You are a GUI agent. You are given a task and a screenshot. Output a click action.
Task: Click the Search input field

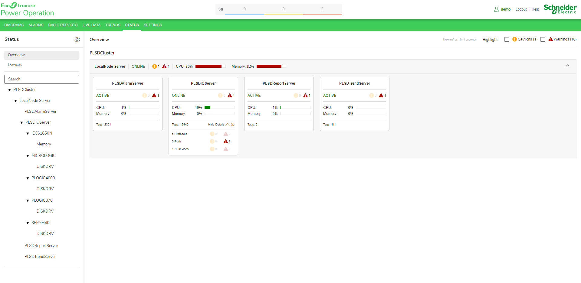pyautogui.click(x=41, y=79)
